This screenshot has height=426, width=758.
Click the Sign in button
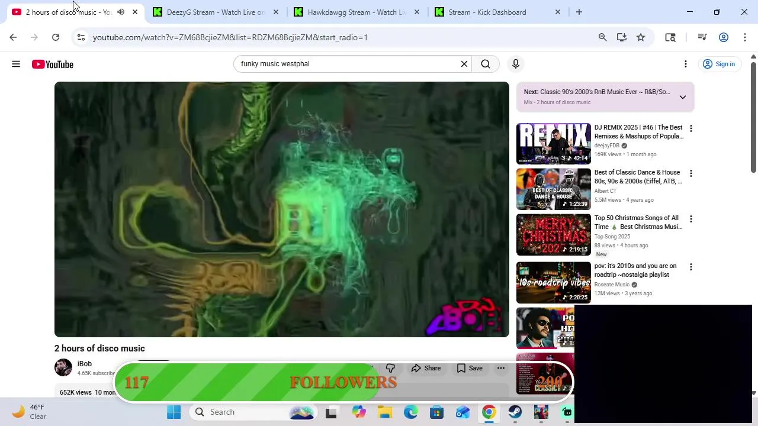[x=718, y=64]
